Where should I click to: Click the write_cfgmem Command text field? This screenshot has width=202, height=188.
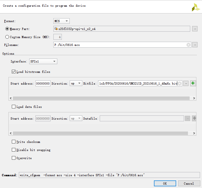pyautogui.click(x=109, y=175)
